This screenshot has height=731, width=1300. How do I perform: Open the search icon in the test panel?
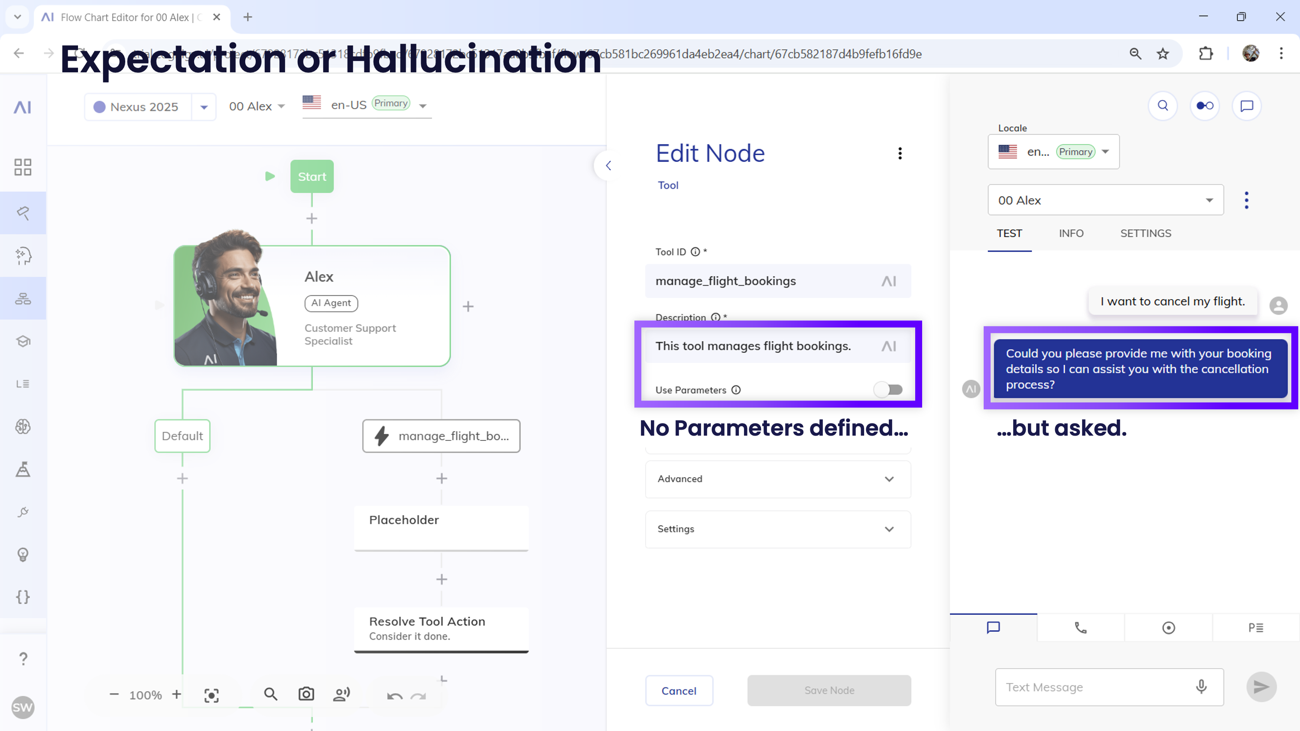(1163, 105)
